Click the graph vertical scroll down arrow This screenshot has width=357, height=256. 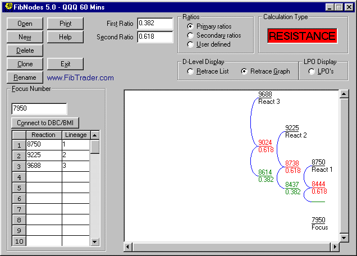pyautogui.click(x=344, y=238)
